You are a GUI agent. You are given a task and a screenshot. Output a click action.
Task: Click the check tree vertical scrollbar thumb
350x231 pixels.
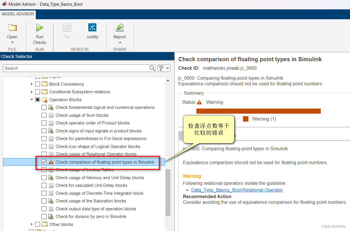(168, 193)
